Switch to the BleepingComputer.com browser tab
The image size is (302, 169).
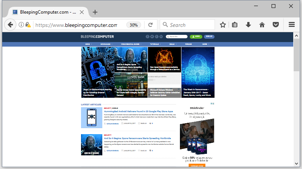pyautogui.click(x=46, y=12)
